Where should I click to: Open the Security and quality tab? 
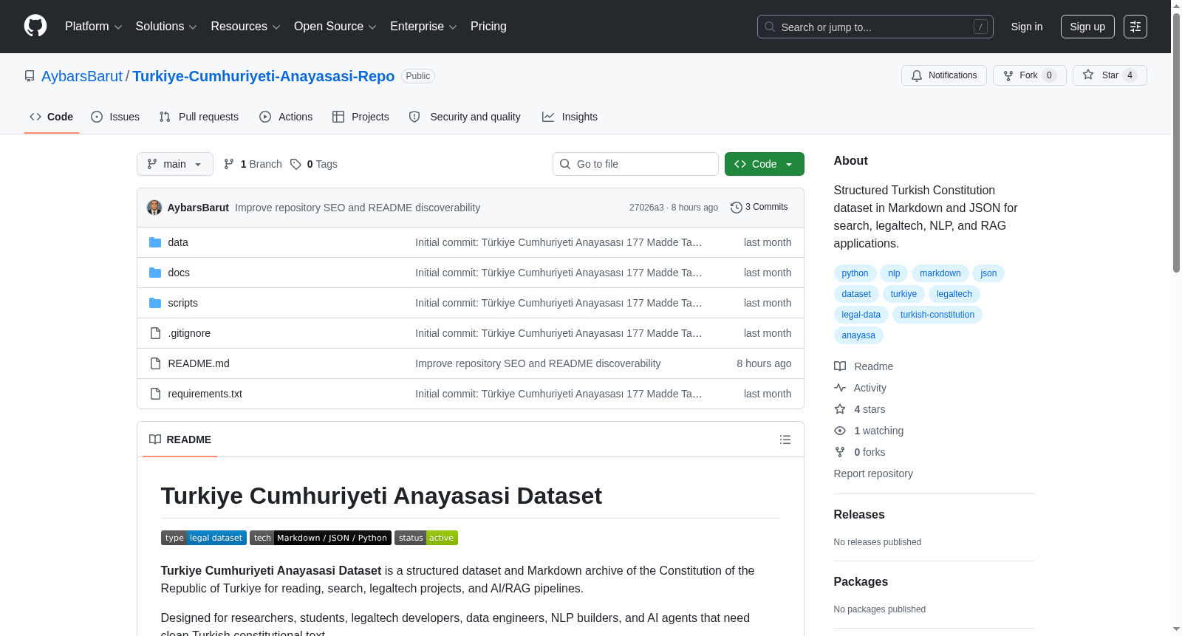point(465,117)
